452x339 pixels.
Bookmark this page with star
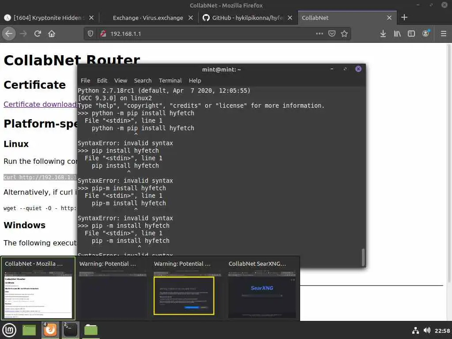coord(344,34)
